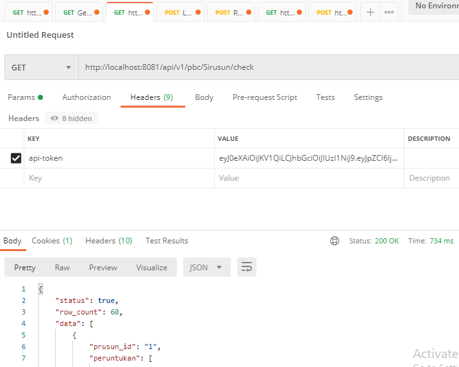Click the empty Description input cell
The width and height of the screenshot is (459, 367).
pos(431,178)
